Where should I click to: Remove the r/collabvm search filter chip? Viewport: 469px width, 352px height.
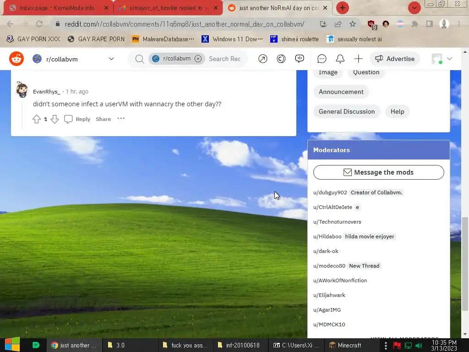198,59
